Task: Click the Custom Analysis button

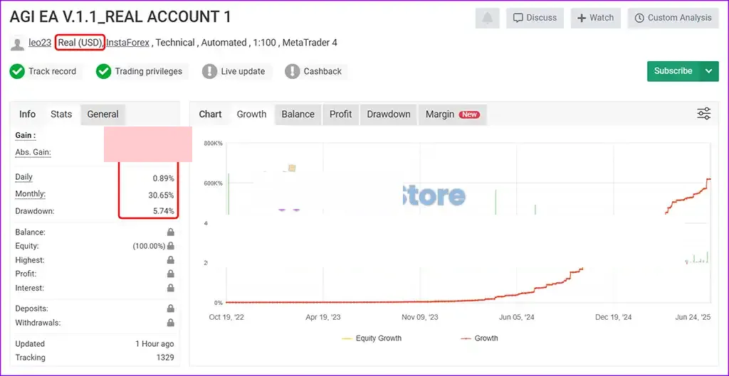Action: click(x=673, y=18)
